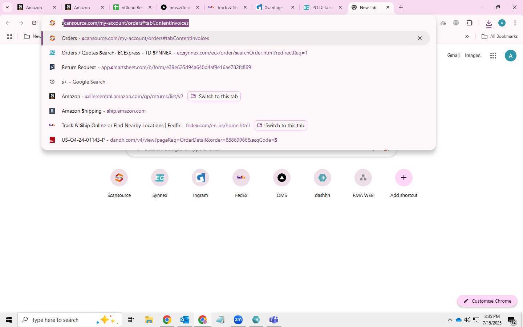Select the Orders scansource.com suggestion
Viewport: 523px width, 327px height.
pos(236,38)
